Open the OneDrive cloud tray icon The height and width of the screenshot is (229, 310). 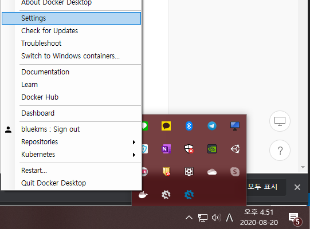212,172
